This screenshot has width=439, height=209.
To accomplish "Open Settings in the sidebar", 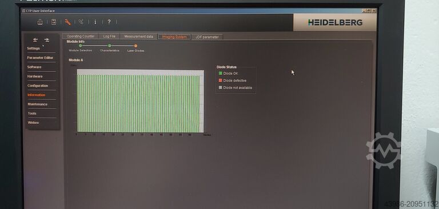I will (33, 49).
